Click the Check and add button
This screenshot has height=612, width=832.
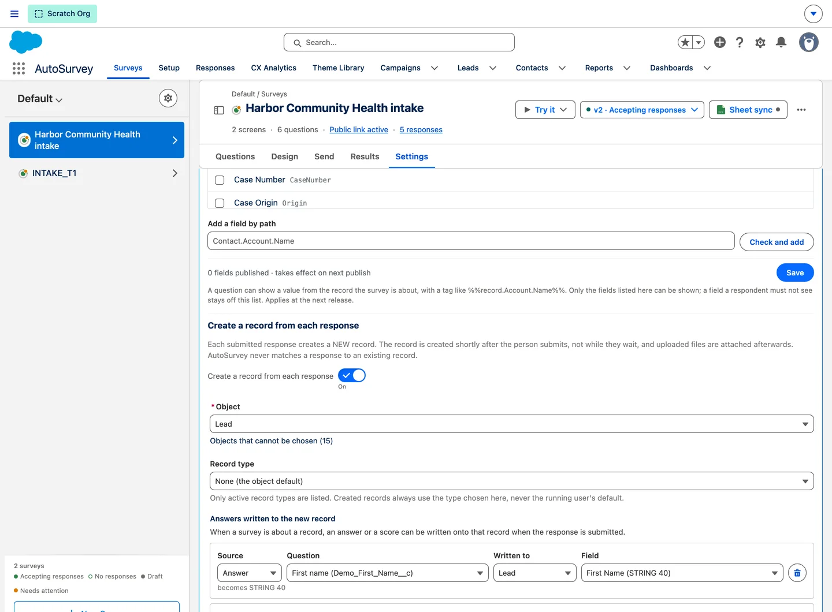[x=777, y=242]
